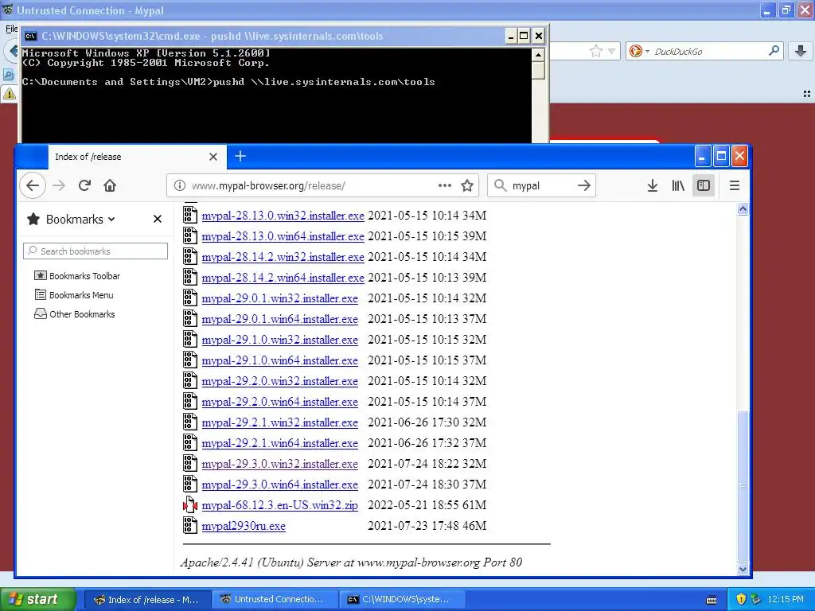Viewport: 815px width, 611px height.
Task: Click the network connection tray icon
Action: click(x=756, y=599)
